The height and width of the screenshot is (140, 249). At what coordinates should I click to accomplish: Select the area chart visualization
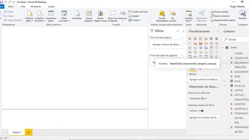coord(195,43)
